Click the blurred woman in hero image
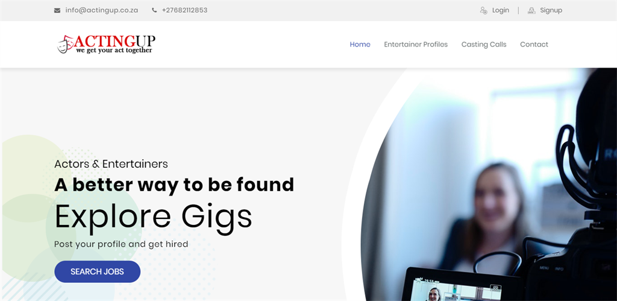The image size is (617, 301). (489, 213)
